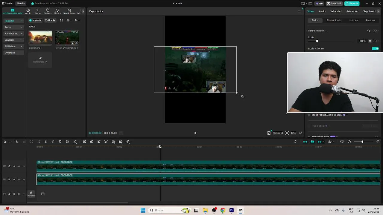
Task: Switch to the Máscara subtab
Action: click(x=354, y=20)
